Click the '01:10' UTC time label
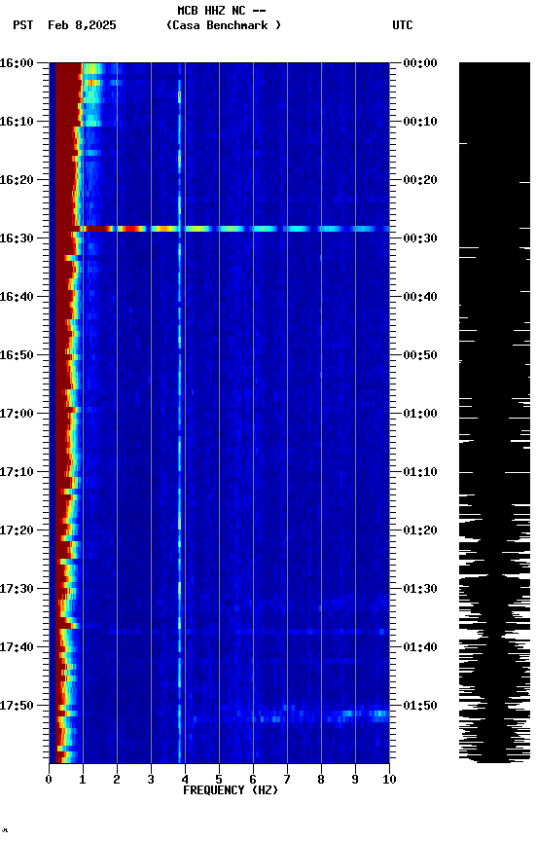 [x=420, y=472]
